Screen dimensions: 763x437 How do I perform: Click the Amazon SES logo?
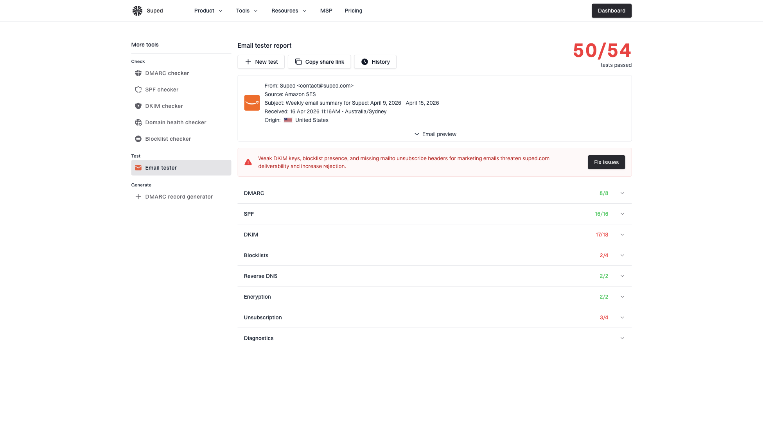(252, 103)
